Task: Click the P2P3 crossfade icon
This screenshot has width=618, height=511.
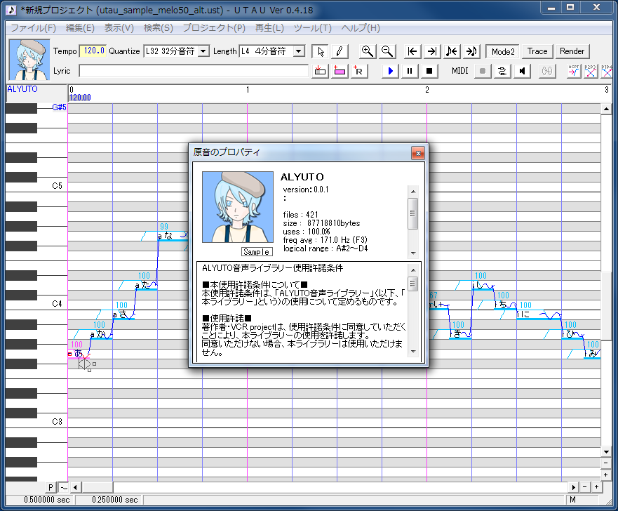Action: click(591, 71)
